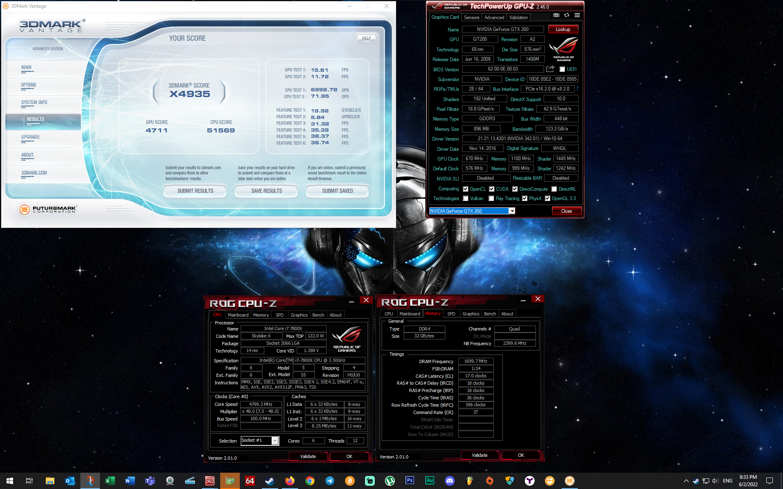Toggle the DirectML checkbox
Viewport: 783px width, 489px height.
point(554,189)
